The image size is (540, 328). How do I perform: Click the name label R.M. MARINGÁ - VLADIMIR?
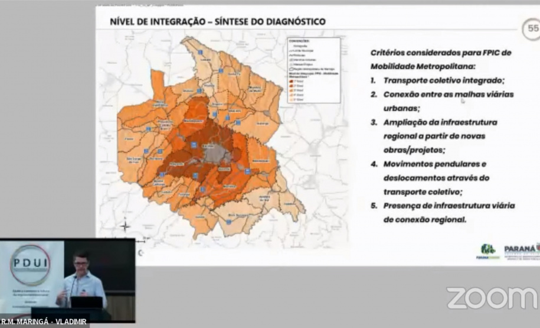pyautogui.click(x=44, y=321)
